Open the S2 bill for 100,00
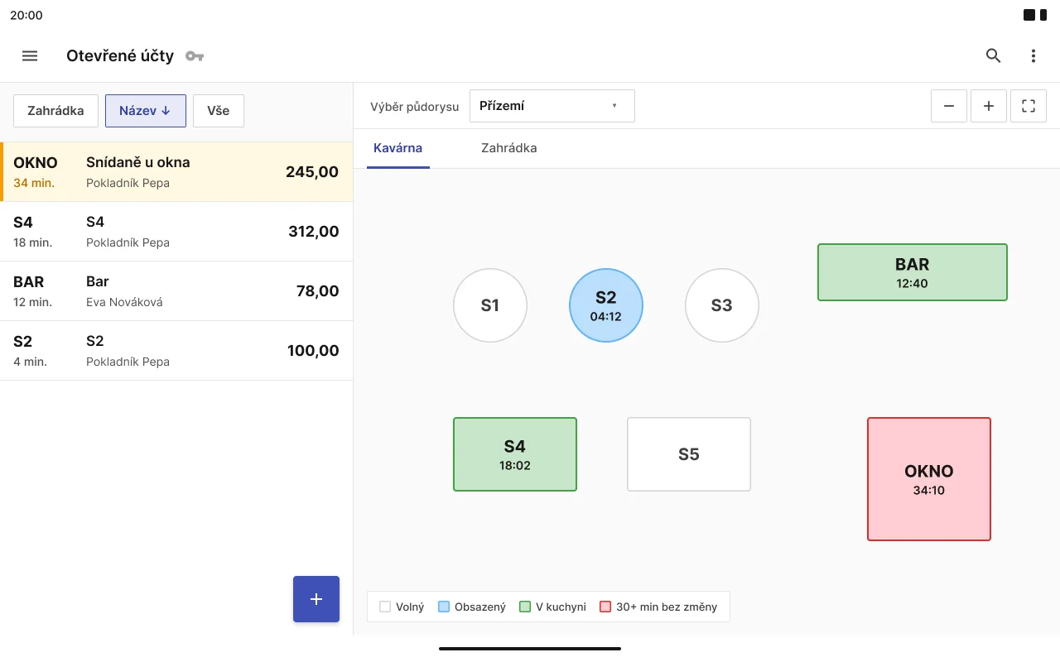 coord(176,351)
